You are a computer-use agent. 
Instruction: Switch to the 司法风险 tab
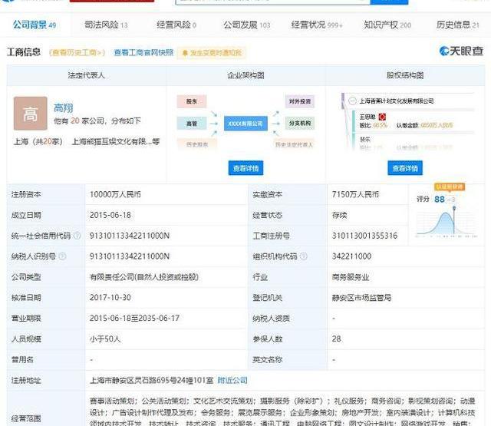(x=106, y=25)
